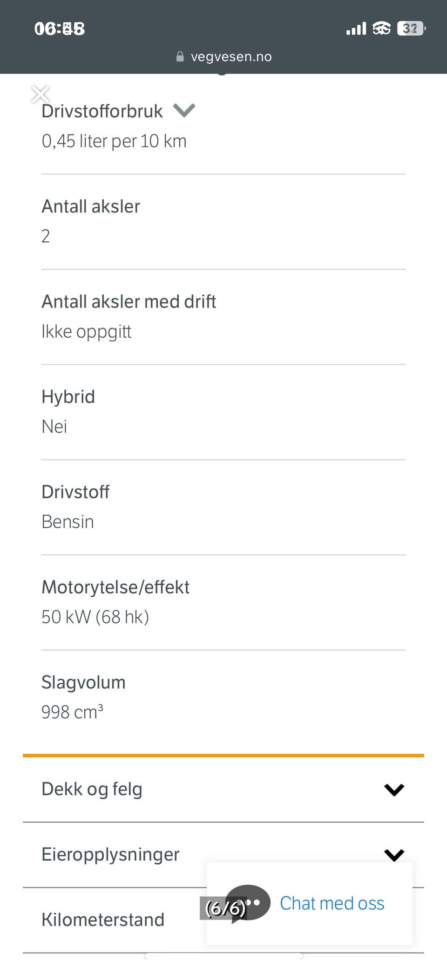Tap the padlock icon by vegvesen.no
Screen dimensions: 447x968
pyautogui.click(x=180, y=57)
